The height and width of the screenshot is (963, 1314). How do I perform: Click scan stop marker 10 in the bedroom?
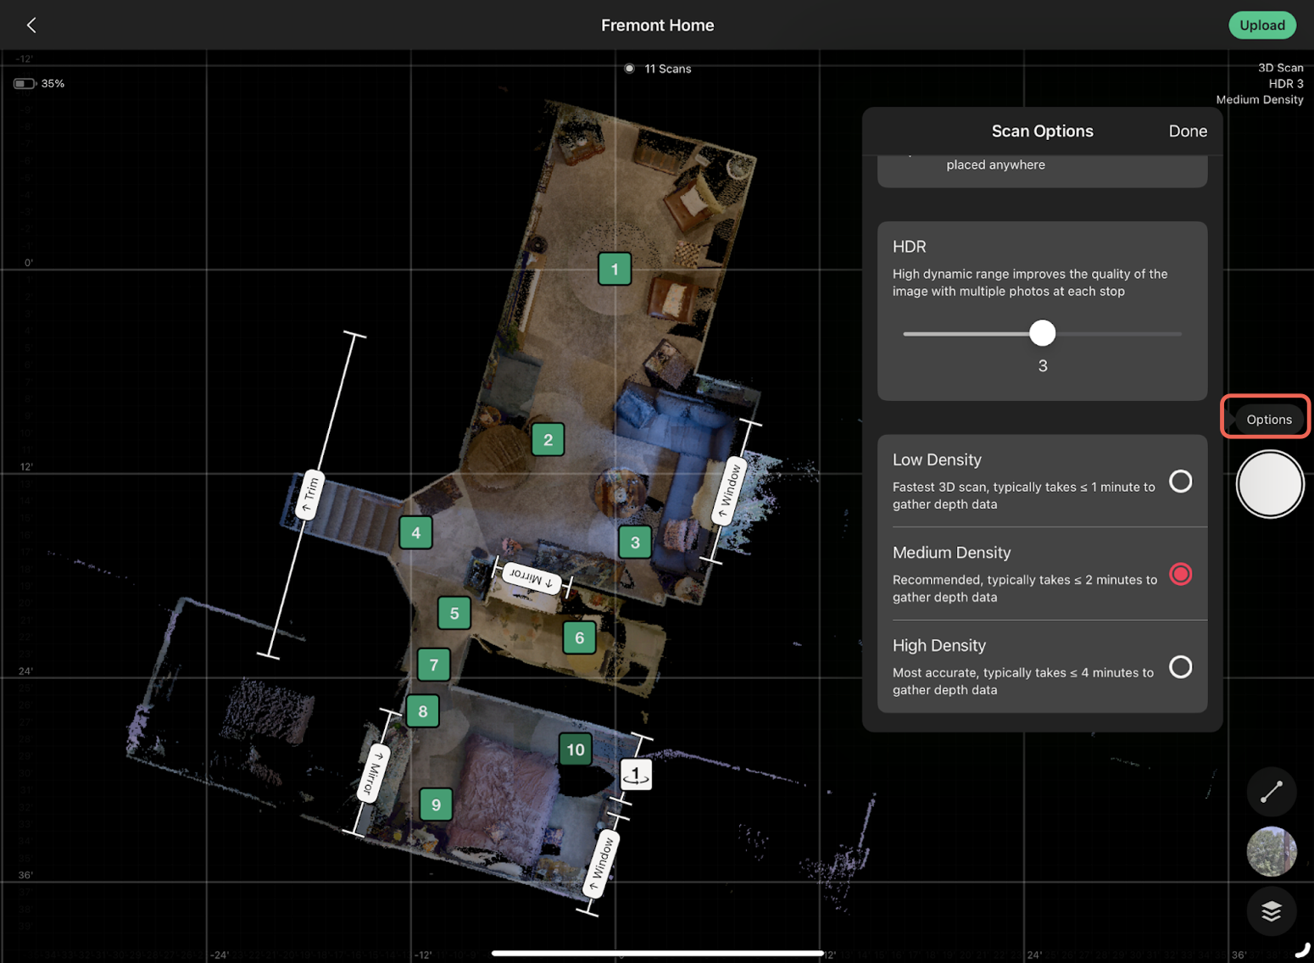point(575,749)
